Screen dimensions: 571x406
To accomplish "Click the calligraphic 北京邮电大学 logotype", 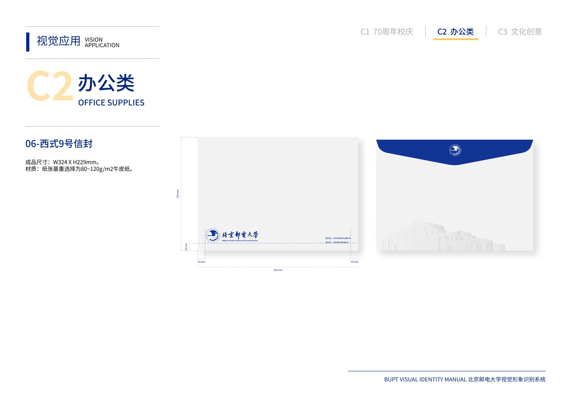I will [x=240, y=235].
